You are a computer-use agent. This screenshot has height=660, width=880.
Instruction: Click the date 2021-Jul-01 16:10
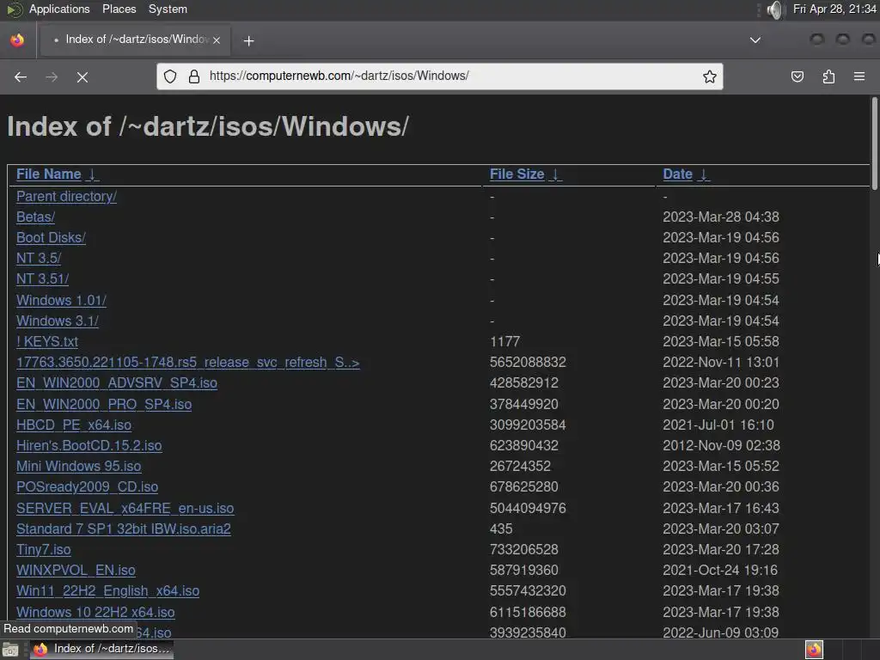pyautogui.click(x=718, y=425)
